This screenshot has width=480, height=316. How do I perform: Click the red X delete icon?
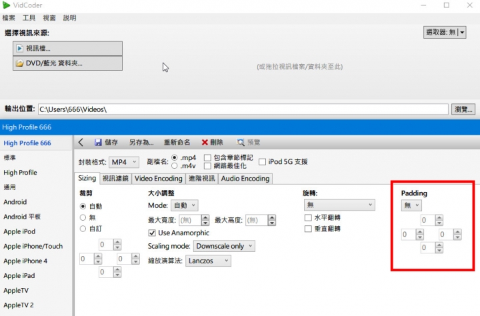pos(205,143)
